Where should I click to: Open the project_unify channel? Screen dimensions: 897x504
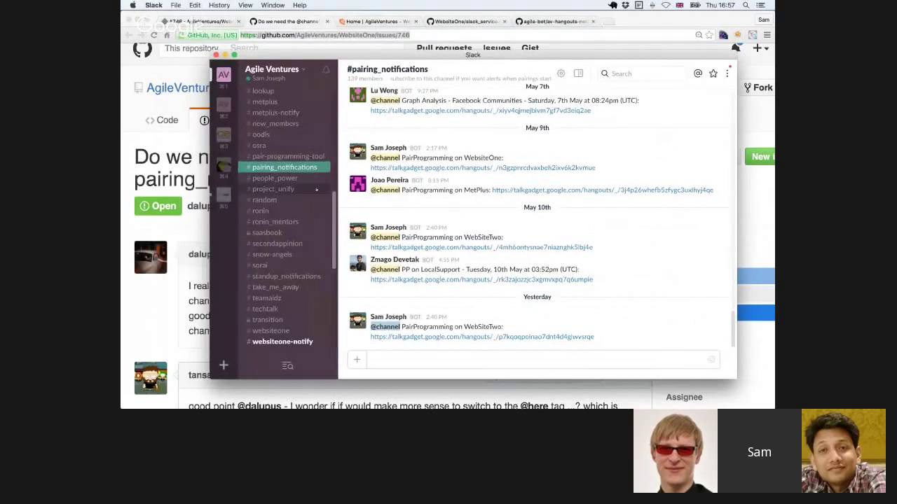(273, 189)
